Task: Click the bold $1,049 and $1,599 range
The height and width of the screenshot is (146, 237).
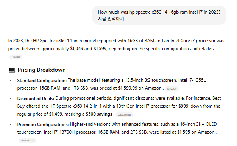Action: click(x=88, y=49)
